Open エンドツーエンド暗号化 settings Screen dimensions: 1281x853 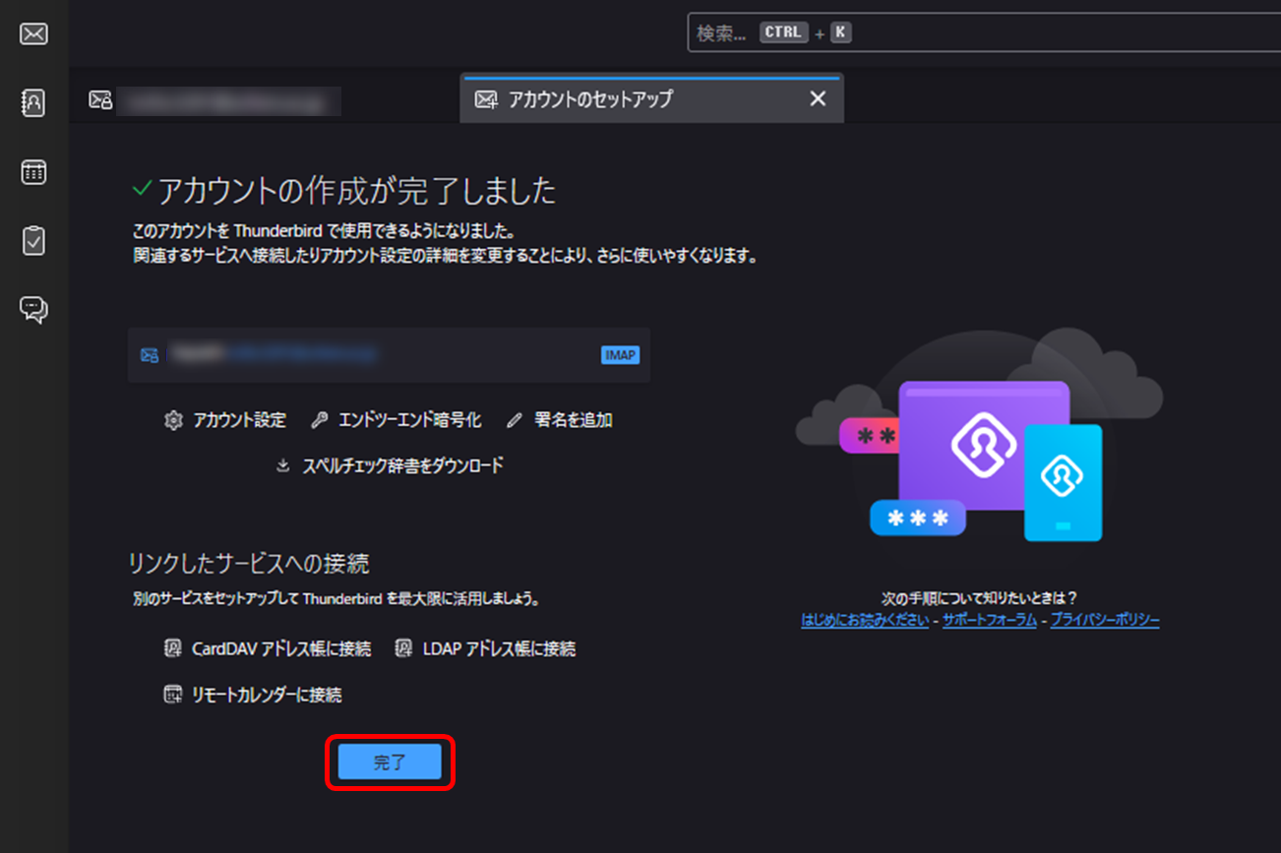[x=396, y=420]
